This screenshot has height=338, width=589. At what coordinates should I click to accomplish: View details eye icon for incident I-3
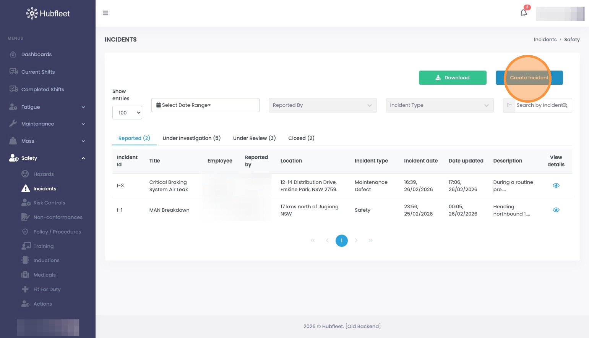pyautogui.click(x=556, y=185)
